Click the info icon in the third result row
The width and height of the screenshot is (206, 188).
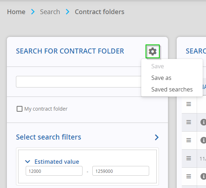point(203,140)
